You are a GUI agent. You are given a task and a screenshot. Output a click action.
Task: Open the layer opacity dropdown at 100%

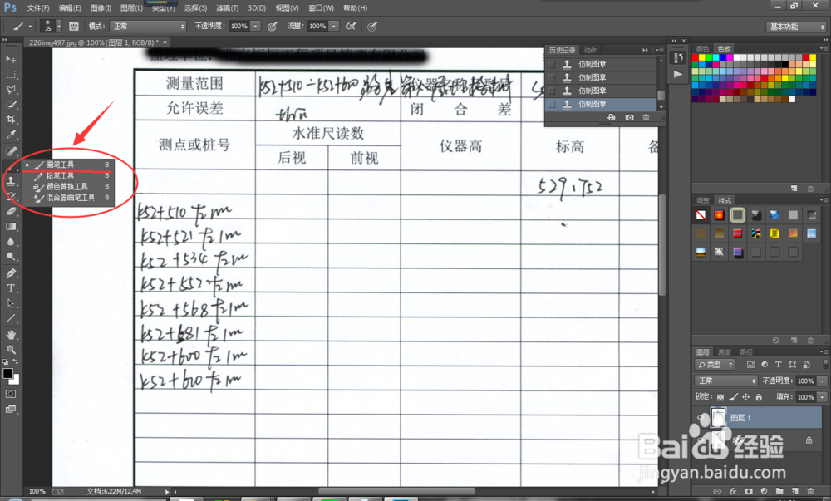(x=821, y=380)
